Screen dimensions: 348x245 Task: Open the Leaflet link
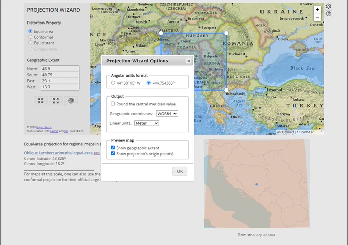54,131
